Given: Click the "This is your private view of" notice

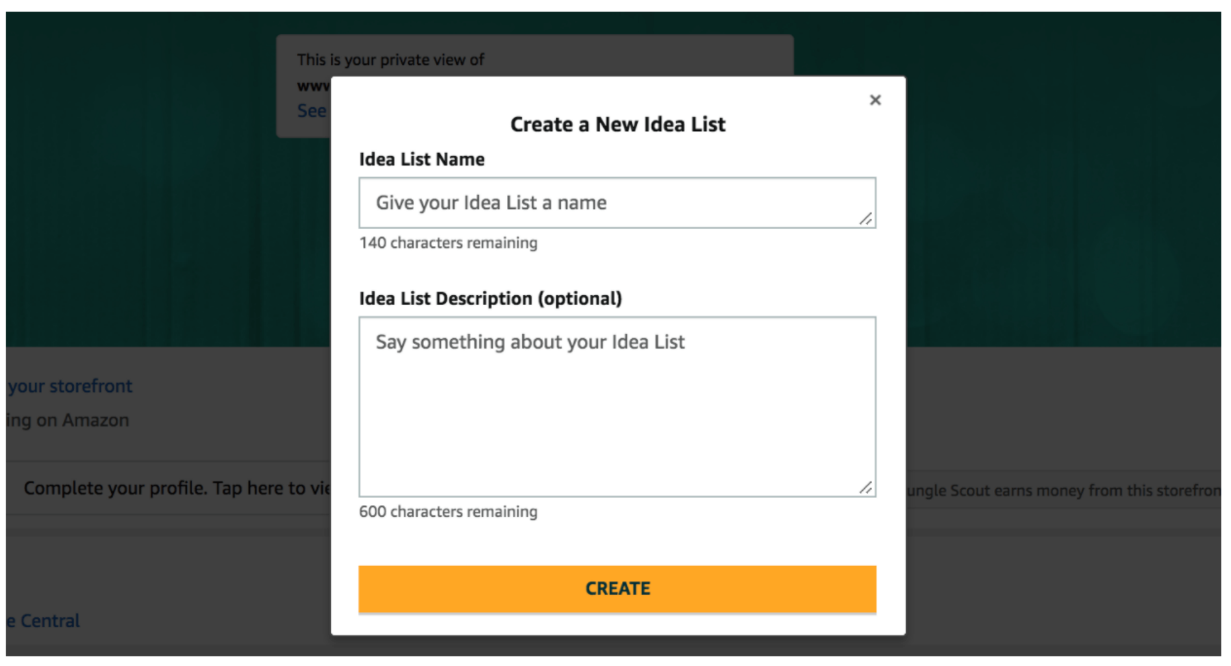Looking at the screenshot, I should point(390,60).
